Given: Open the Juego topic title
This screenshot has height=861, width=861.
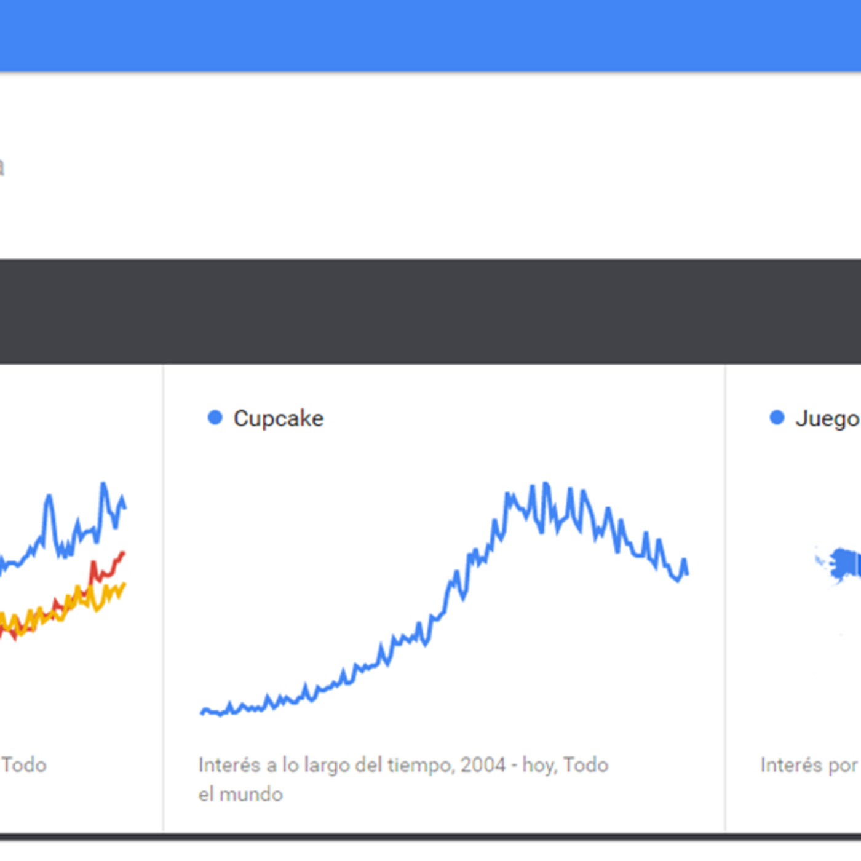Looking at the screenshot, I should pyautogui.click(x=827, y=418).
